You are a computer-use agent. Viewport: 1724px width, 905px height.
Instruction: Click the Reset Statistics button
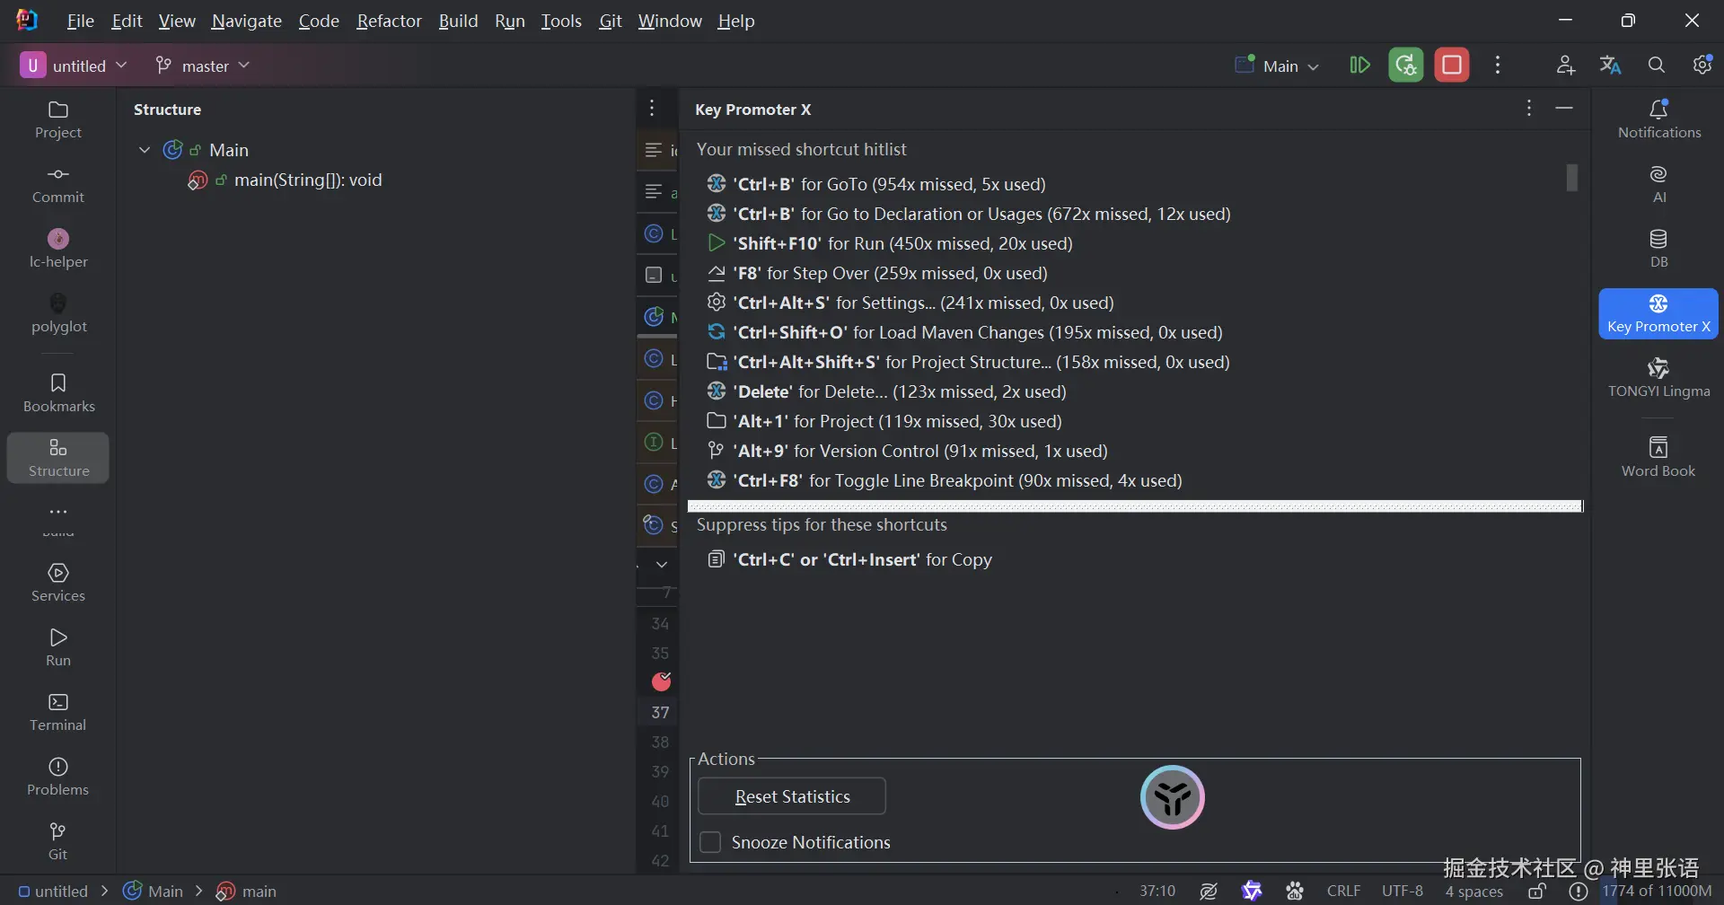point(792,796)
